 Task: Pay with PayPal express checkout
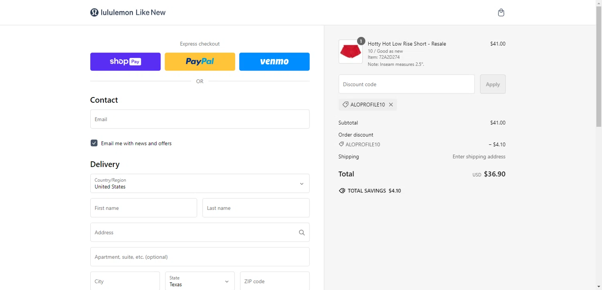pyautogui.click(x=200, y=62)
